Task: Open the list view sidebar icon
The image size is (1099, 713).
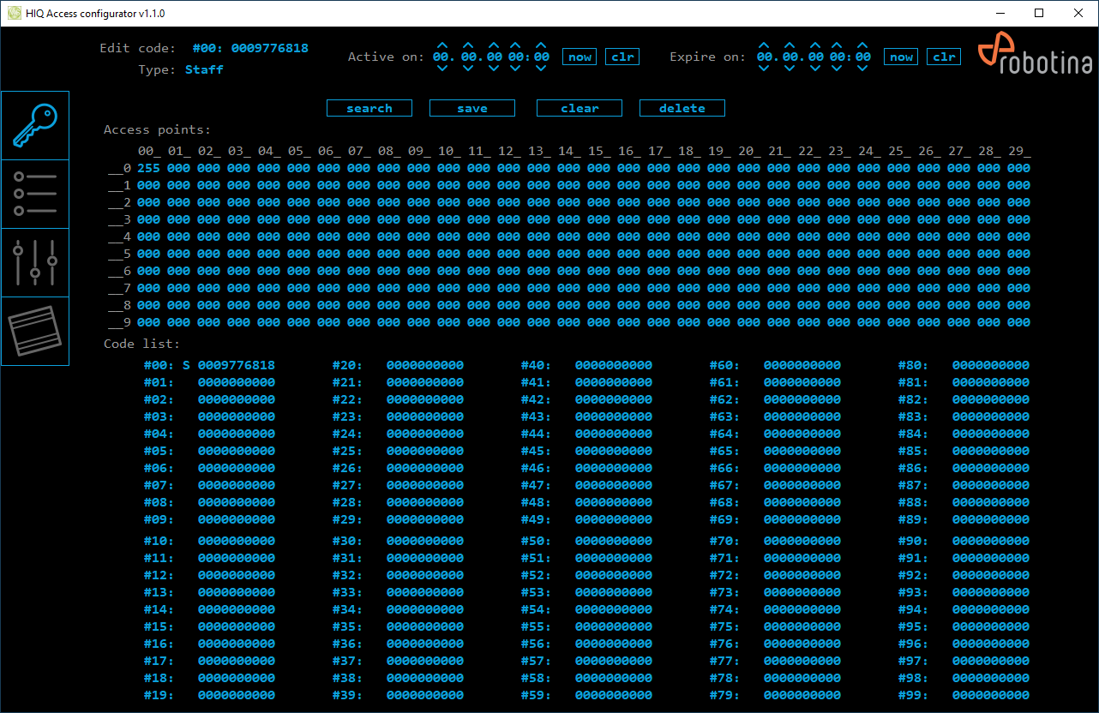Action: (35, 194)
